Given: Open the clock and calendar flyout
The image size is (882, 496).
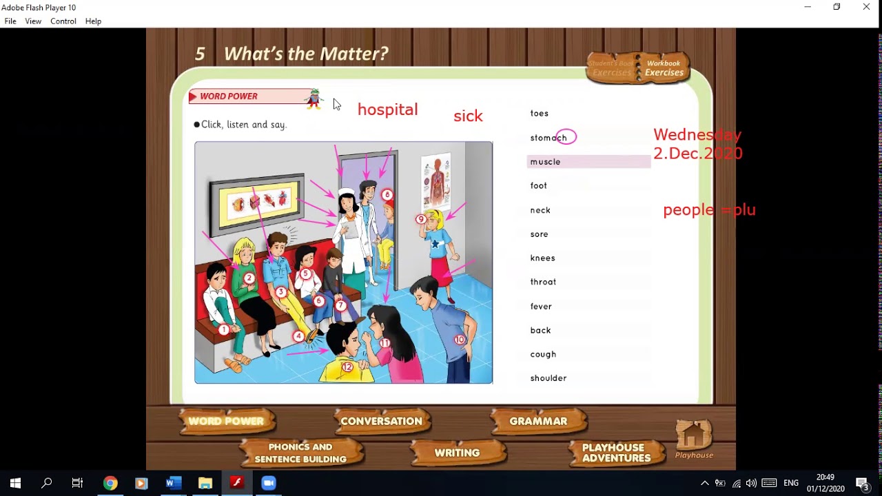Looking at the screenshot, I should tap(825, 483).
